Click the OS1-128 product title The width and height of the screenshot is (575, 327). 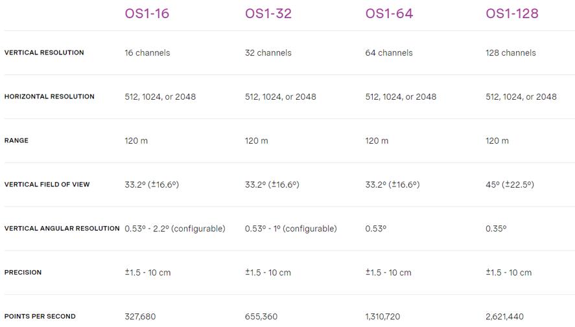click(512, 14)
